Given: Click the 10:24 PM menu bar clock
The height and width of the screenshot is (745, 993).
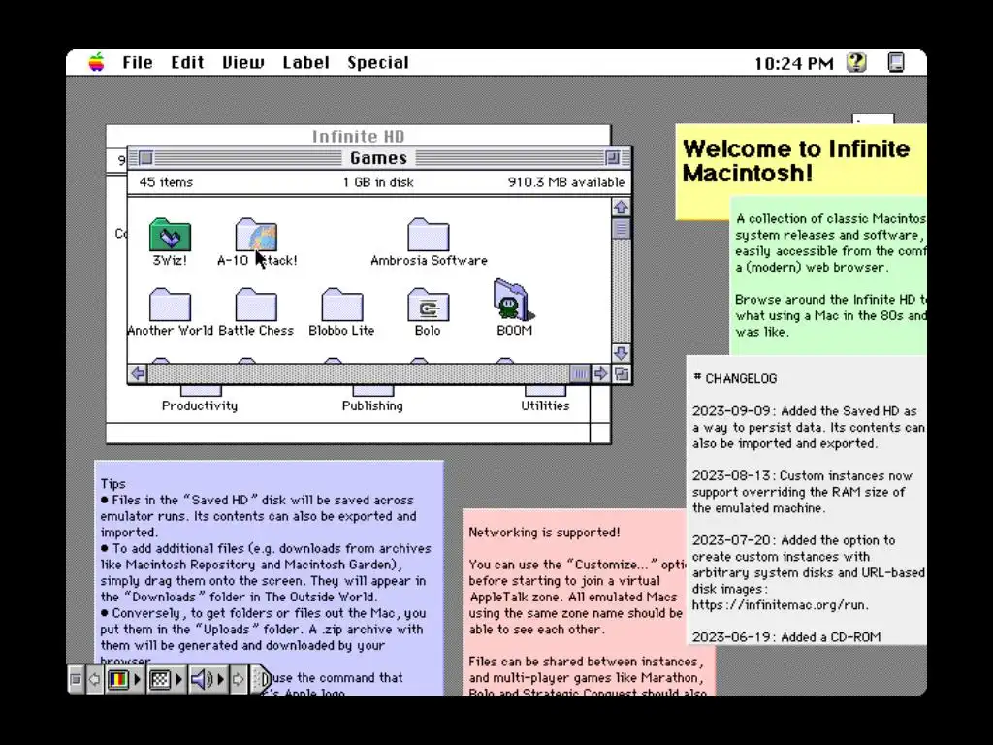Looking at the screenshot, I should (793, 63).
